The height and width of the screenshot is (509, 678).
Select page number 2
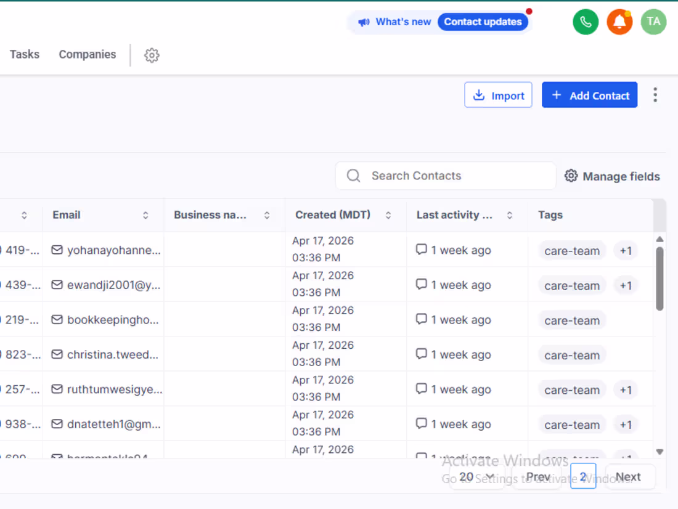click(583, 476)
